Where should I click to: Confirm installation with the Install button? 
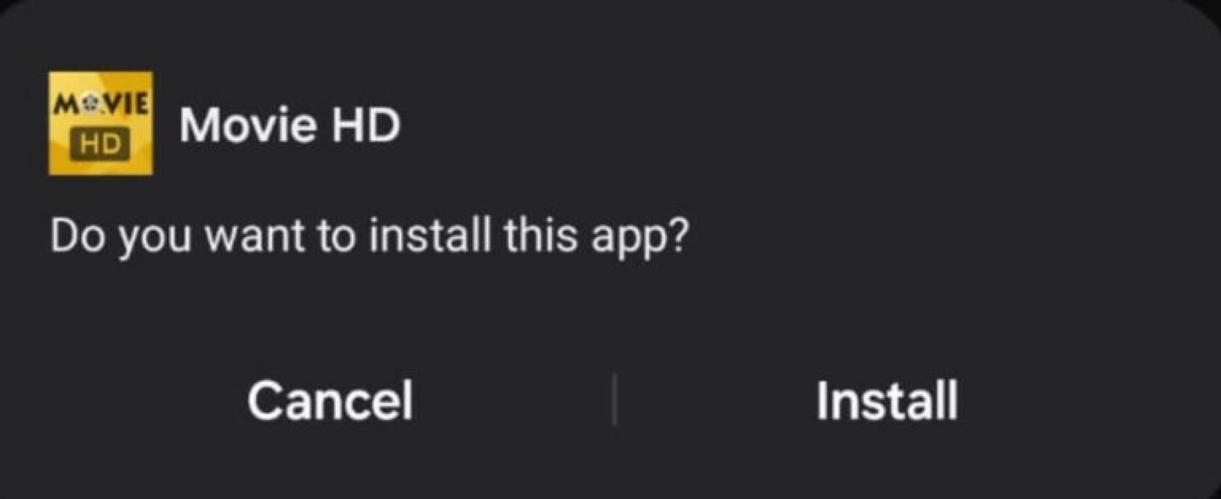click(887, 400)
